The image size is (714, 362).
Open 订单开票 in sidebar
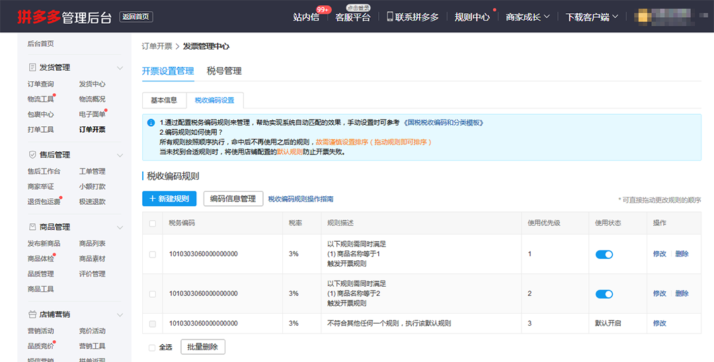pyautogui.click(x=92, y=129)
